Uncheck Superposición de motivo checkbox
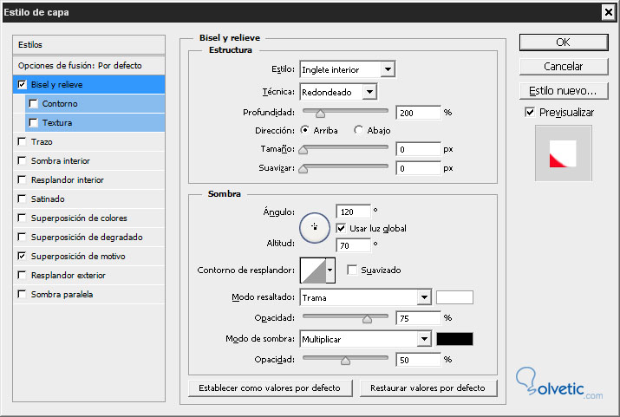This screenshot has height=417, width=620. click(x=23, y=256)
